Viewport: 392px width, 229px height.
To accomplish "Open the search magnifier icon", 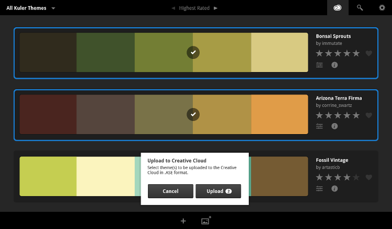I will point(360,8).
